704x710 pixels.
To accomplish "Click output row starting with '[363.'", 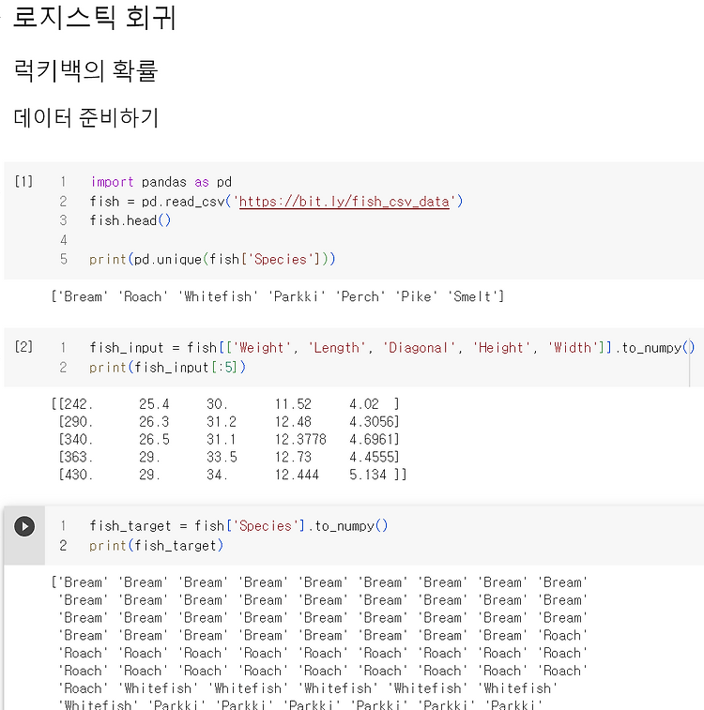I will click(229, 457).
